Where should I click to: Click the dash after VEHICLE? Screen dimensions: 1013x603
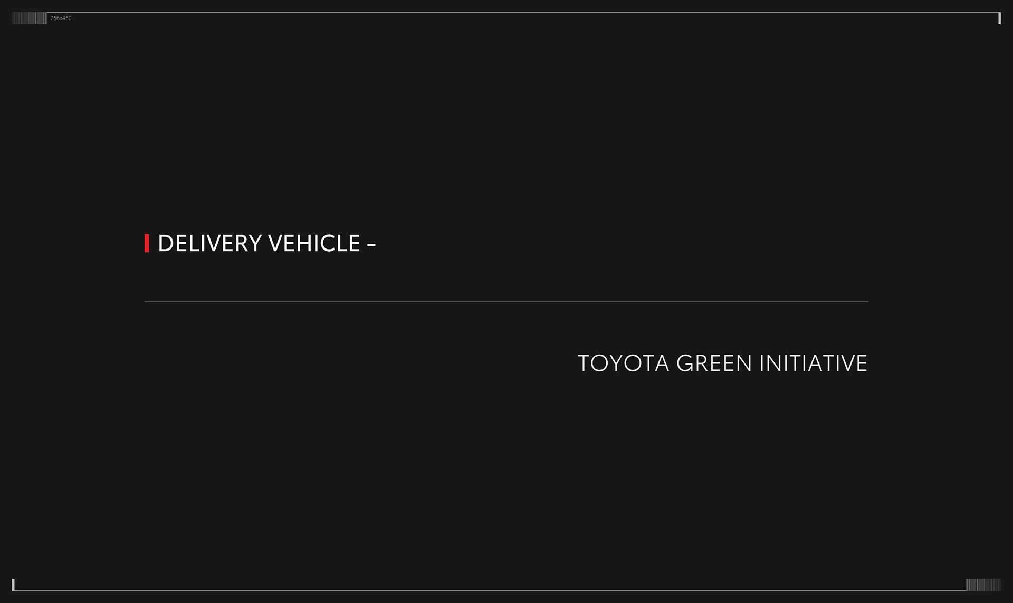click(x=371, y=244)
